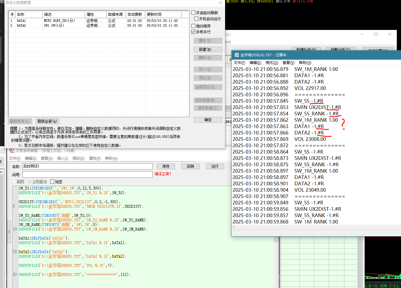This screenshot has height=288, width=401.
Task: Open Notepad 格式(O) menu
Action: (x=272, y=63)
